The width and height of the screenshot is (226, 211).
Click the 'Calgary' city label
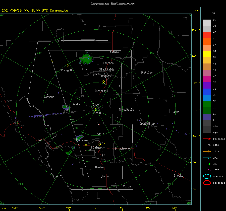click(98, 148)
